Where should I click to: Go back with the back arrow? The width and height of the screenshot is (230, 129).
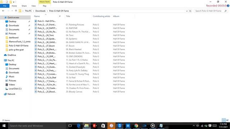click(3, 11)
